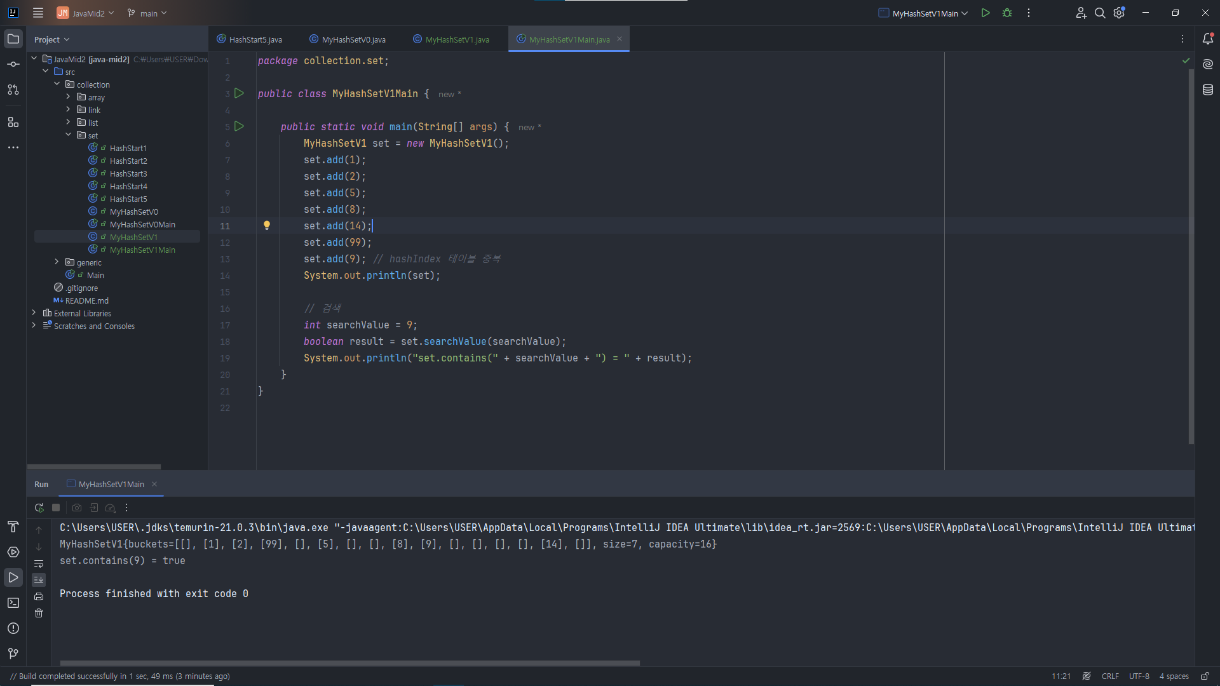This screenshot has width=1220, height=686.
Task: Click line:column 11:21 indicator
Action: (x=1061, y=676)
